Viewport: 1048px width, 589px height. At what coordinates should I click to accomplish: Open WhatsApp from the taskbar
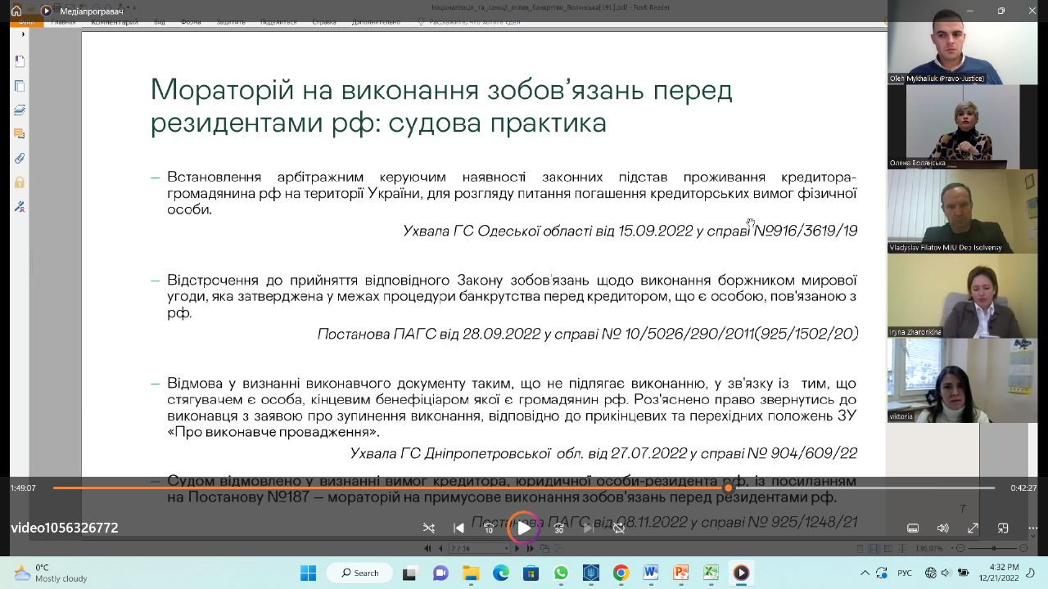pyautogui.click(x=561, y=573)
